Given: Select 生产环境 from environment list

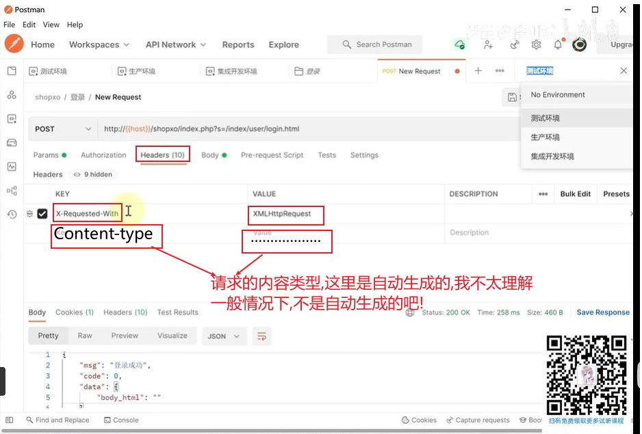Looking at the screenshot, I should point(545,137).
